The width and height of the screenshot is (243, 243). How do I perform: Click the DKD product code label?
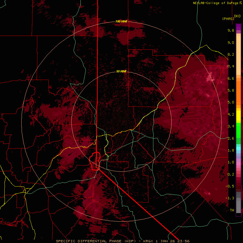(x=237, y=16)
